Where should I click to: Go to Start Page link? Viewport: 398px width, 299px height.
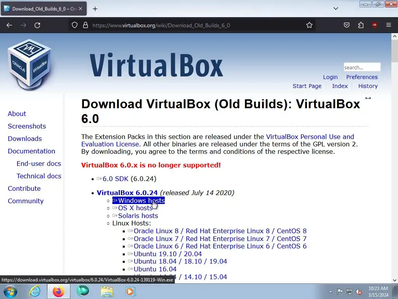pyautogui.click(x=307, y=86)
